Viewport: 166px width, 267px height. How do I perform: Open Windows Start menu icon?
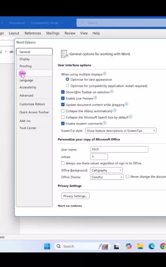pos(47,246)
